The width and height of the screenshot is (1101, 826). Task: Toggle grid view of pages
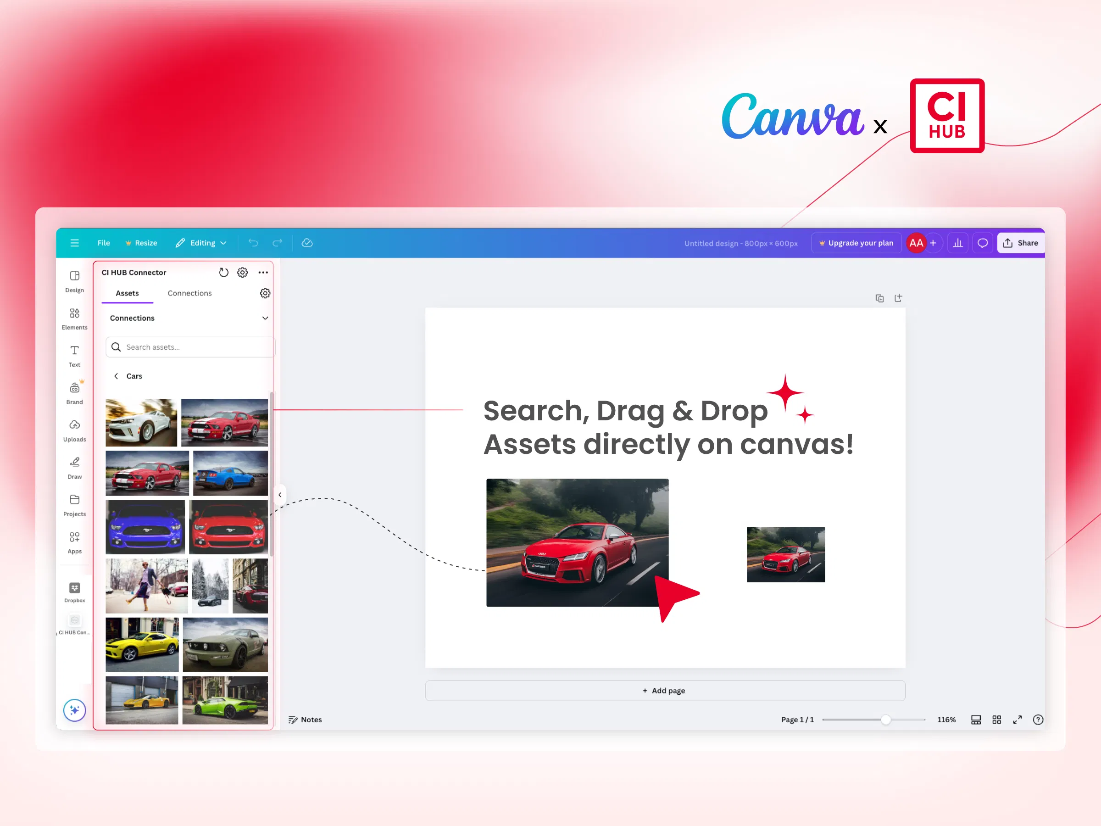(x=996, y=720)
